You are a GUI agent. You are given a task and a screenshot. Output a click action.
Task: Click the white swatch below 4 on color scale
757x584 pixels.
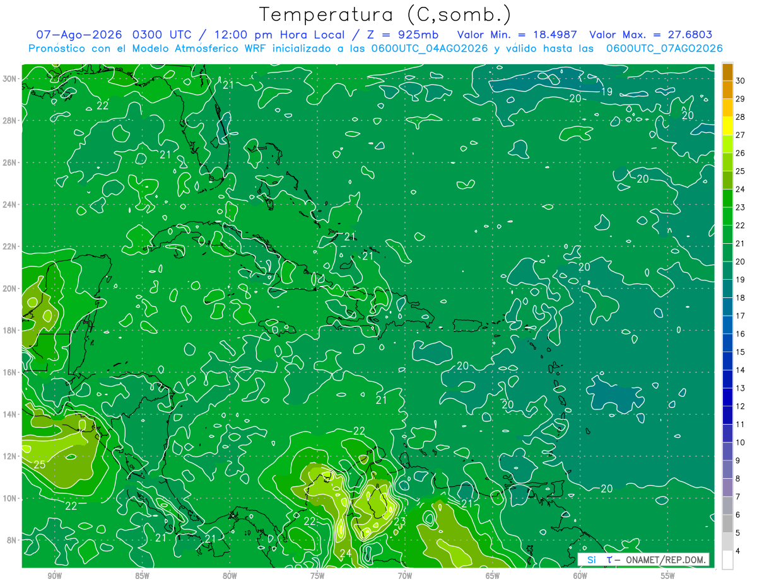click(x=727, y=560)
